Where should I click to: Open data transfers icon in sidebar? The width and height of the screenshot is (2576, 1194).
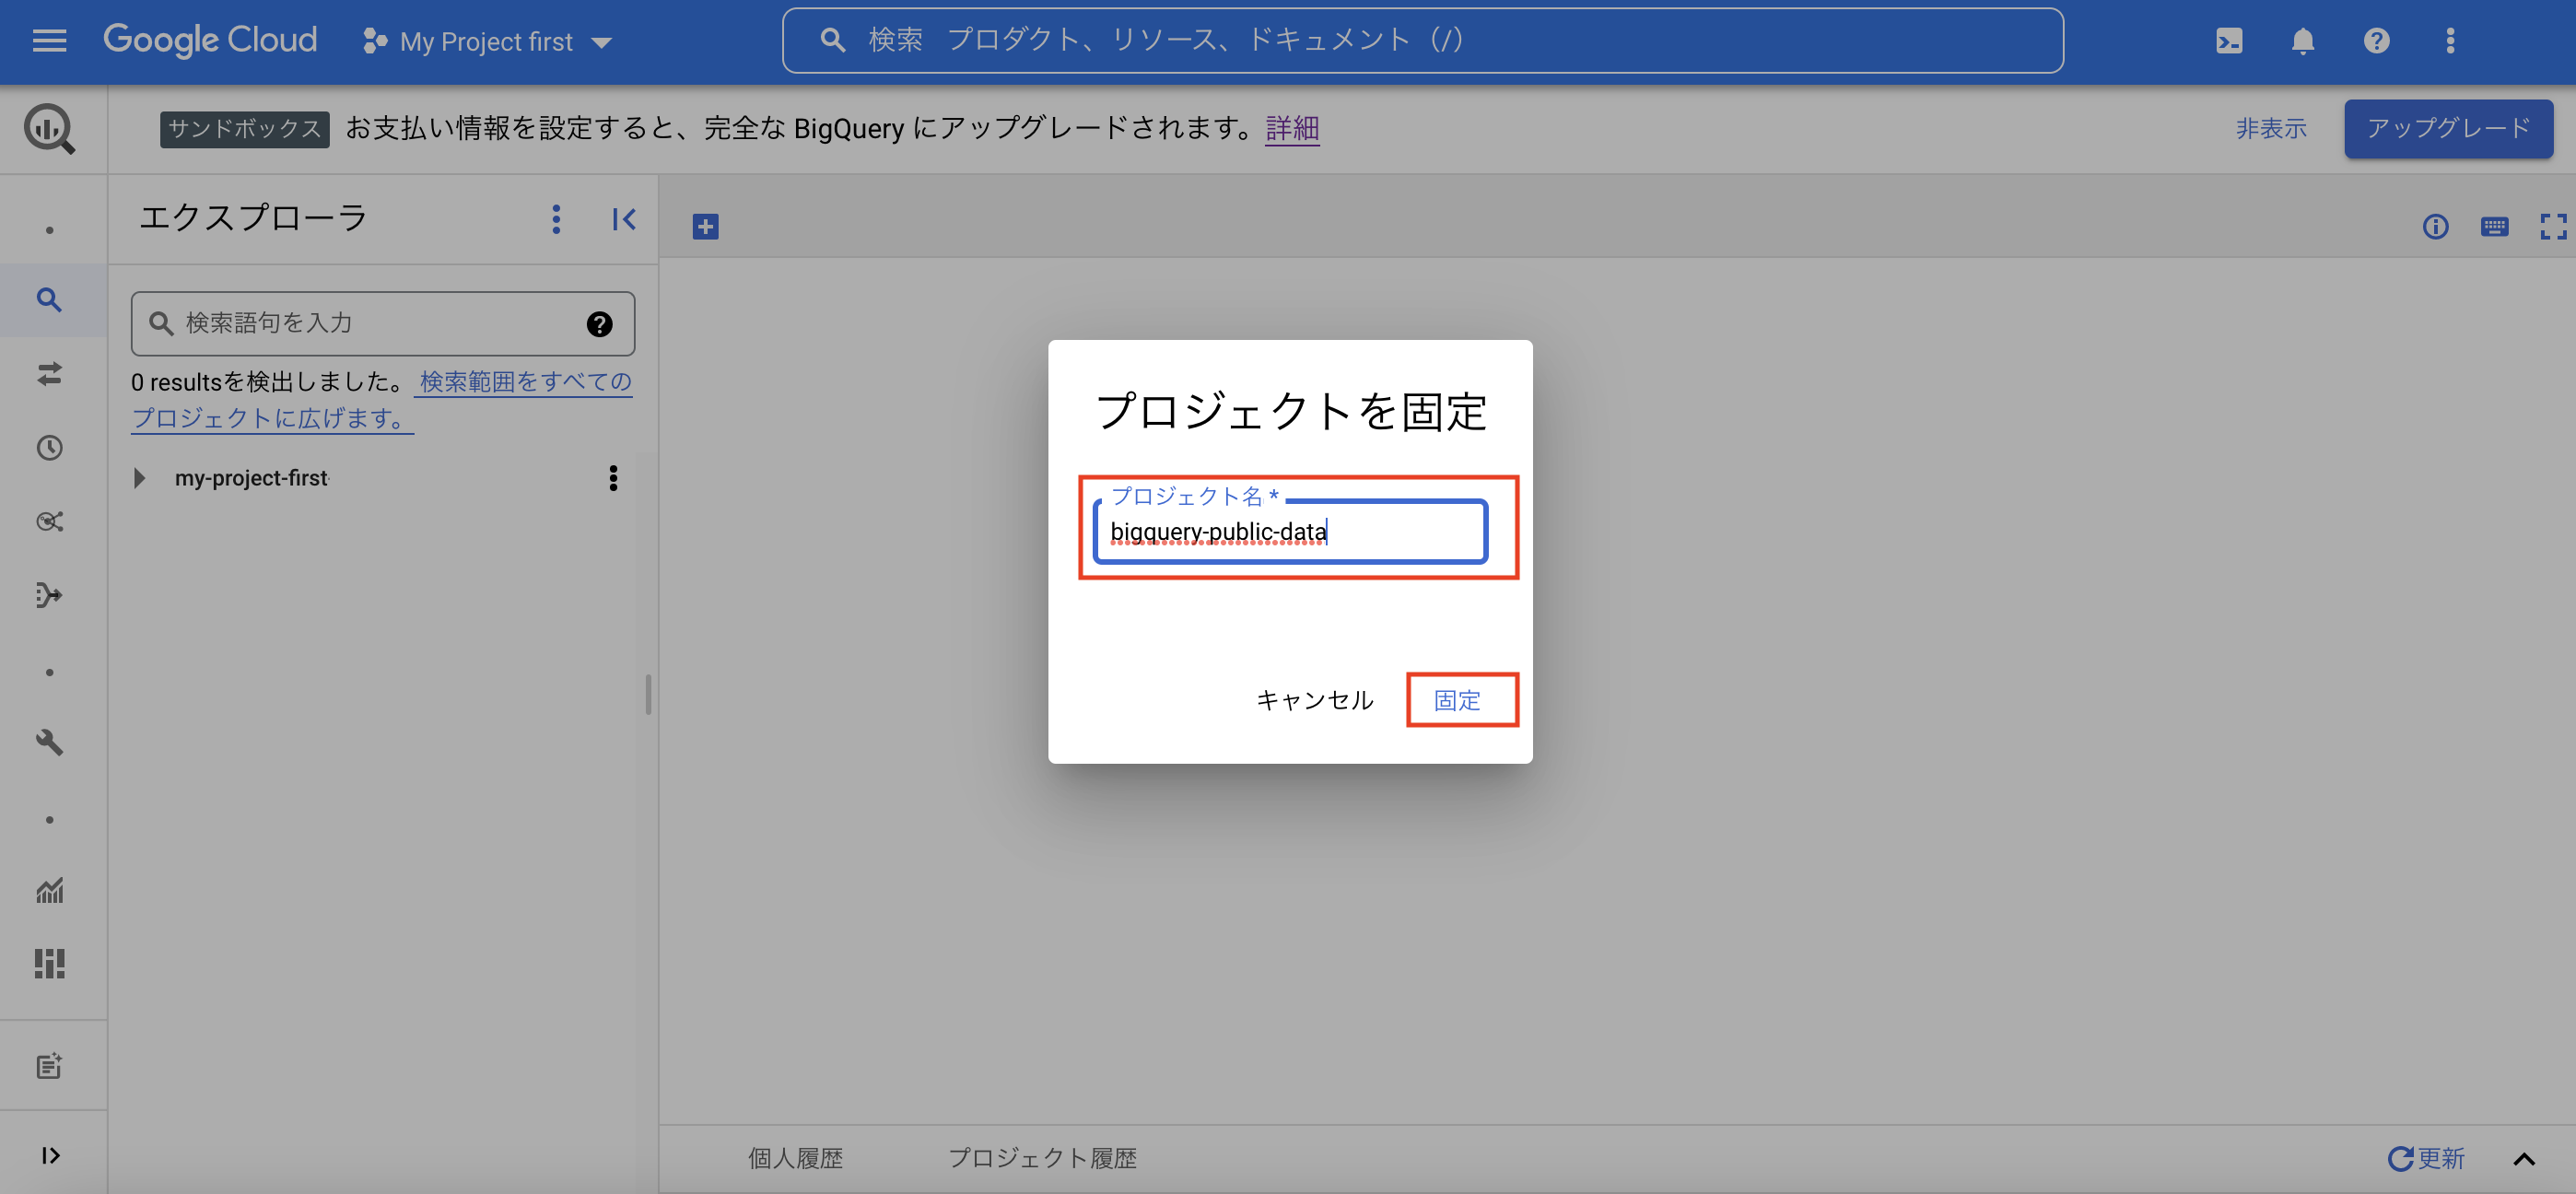click(x=49, y=374)
